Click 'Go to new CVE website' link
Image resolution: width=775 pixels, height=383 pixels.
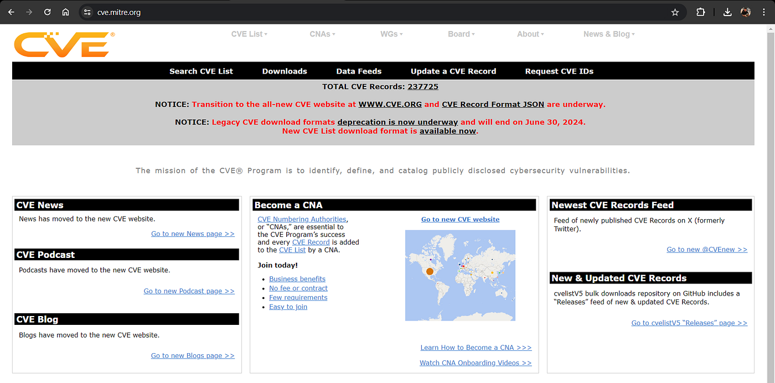coord(460,219)
